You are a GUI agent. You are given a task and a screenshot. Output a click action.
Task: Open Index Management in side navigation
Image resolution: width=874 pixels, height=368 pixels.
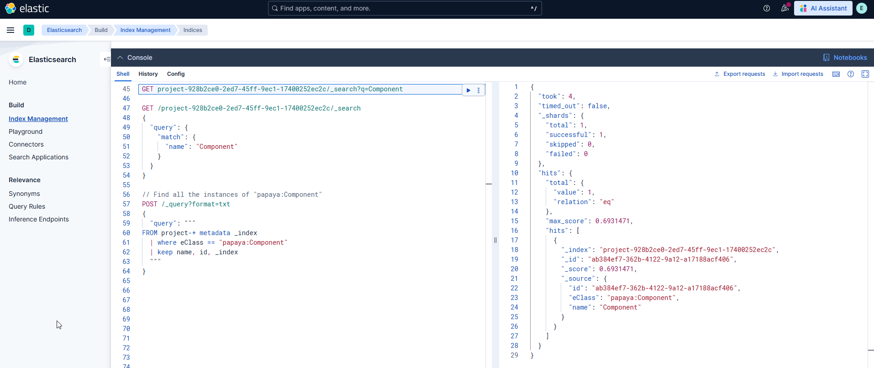tap(38, 119)
